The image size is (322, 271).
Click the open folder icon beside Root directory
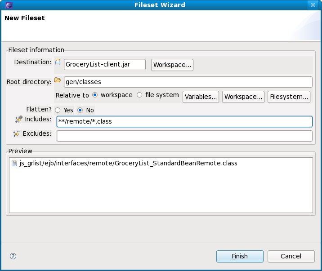click(58, 80)
